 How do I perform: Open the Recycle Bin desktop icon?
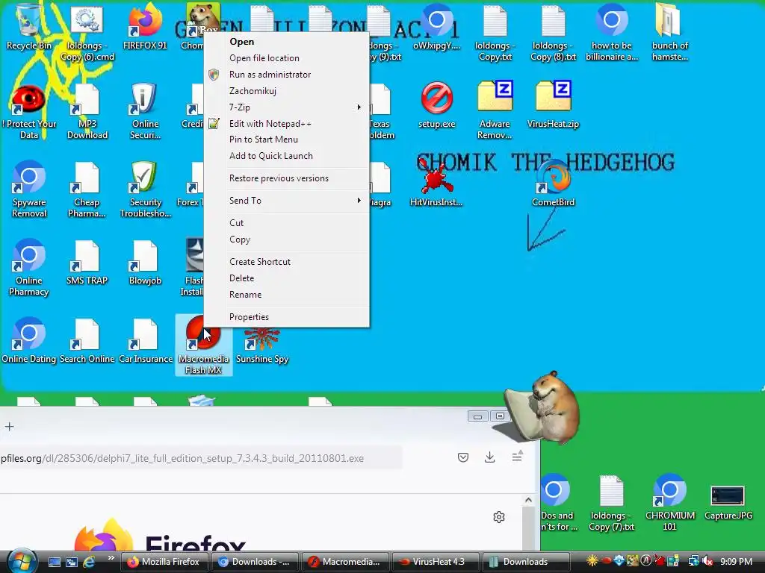coord(28,27)
